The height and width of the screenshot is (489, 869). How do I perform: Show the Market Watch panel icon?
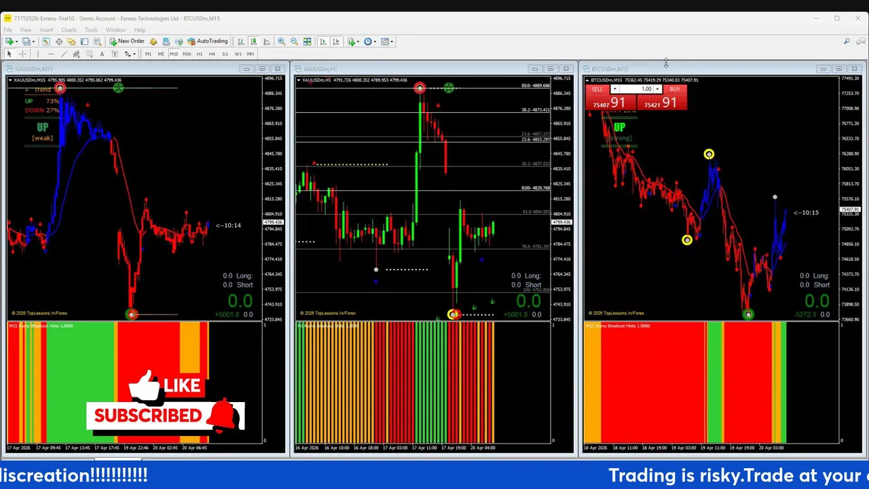46,41
